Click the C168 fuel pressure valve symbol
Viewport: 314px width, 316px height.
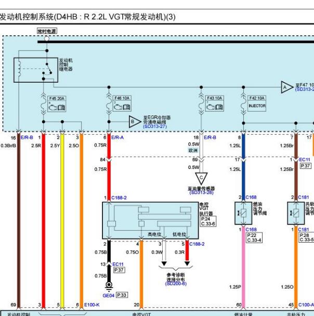tap(243, 213)
